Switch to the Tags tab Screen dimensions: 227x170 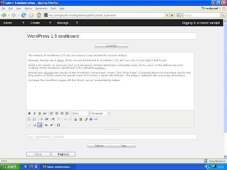pyautogui.click(x=124, y=146)
